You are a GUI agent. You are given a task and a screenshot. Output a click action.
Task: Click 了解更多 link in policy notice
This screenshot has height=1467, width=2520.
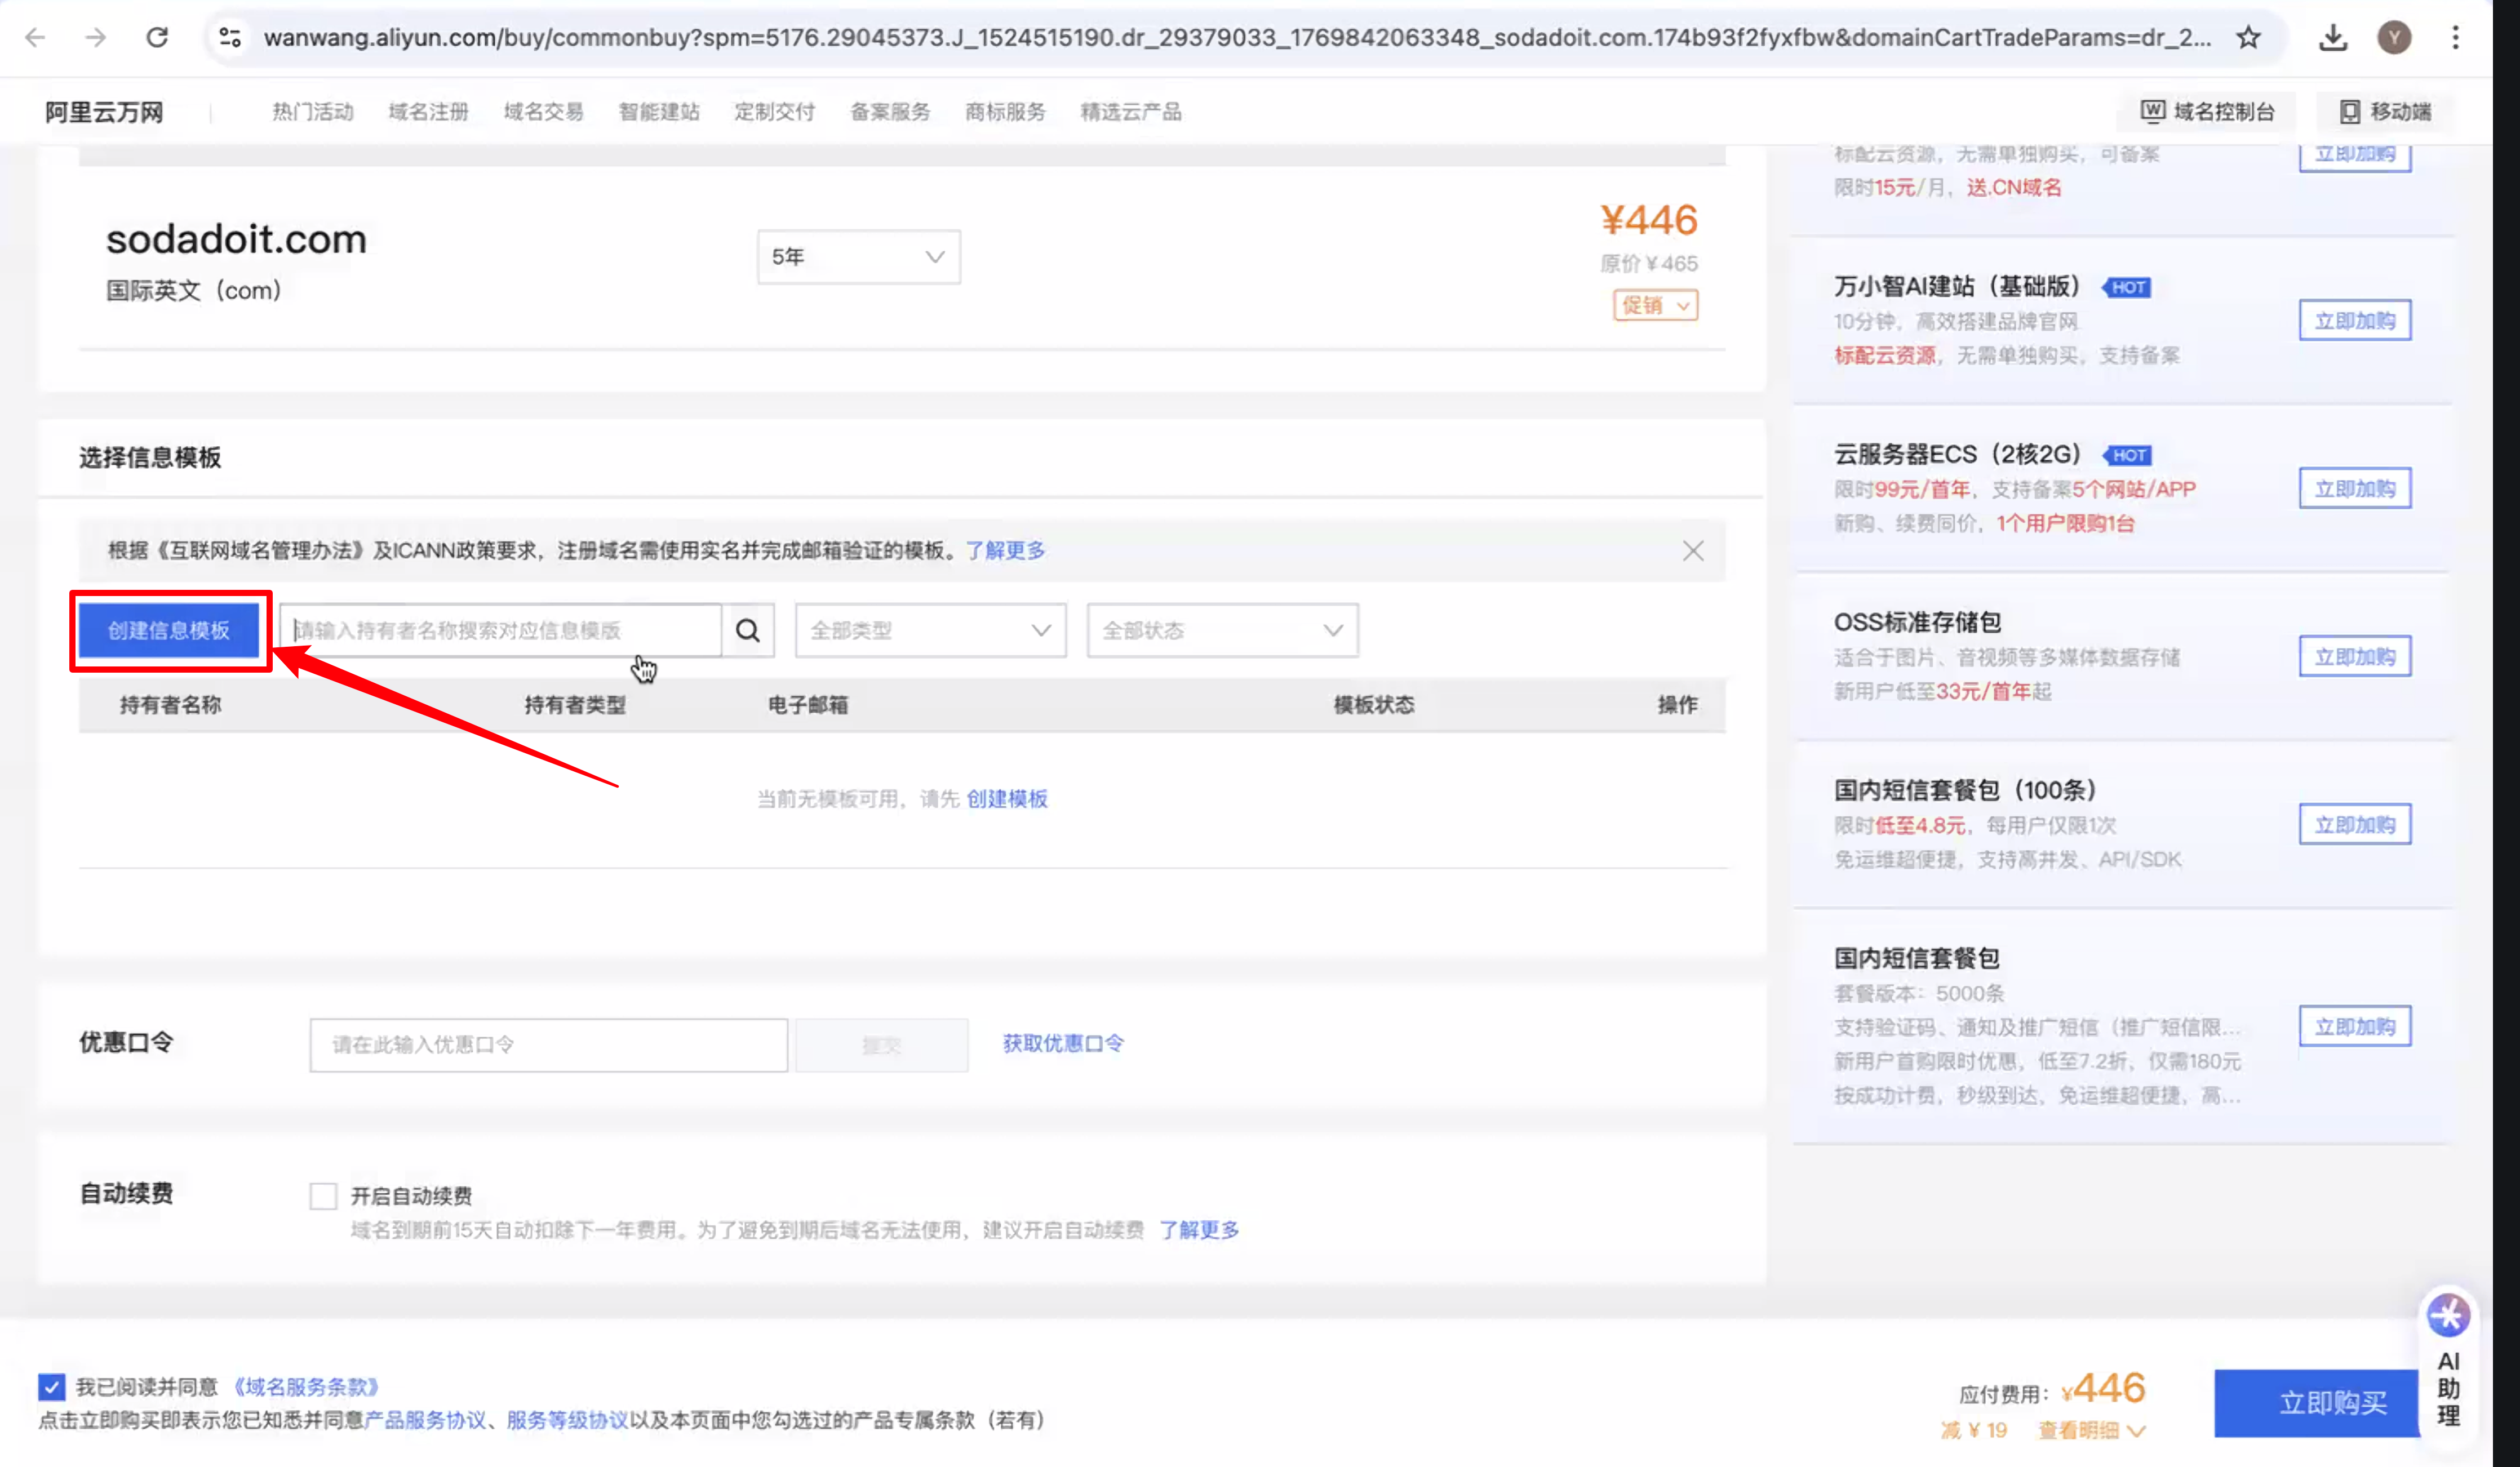1006,550
